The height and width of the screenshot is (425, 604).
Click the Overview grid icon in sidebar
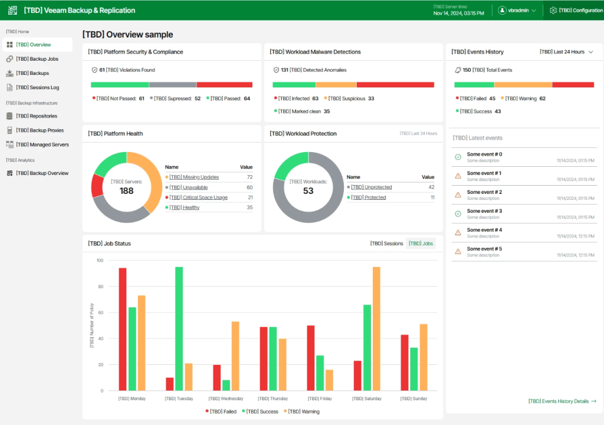coord(9,45)
